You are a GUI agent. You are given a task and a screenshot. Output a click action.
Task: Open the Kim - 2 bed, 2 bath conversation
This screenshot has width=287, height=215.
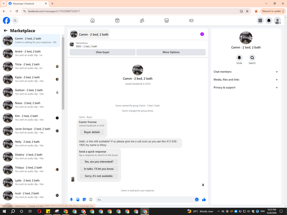(x=31, y=118)
